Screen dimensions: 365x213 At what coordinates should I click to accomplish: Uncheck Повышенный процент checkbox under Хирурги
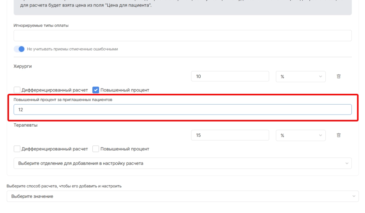click(x=96, y=90)
